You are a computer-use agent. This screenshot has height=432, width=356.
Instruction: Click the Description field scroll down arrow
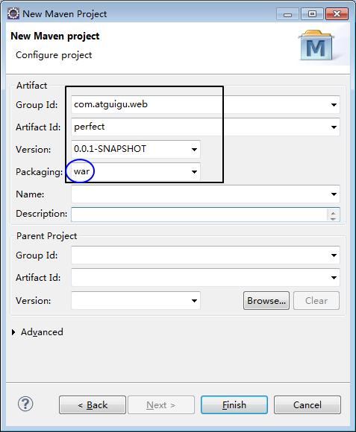point(333,218)
